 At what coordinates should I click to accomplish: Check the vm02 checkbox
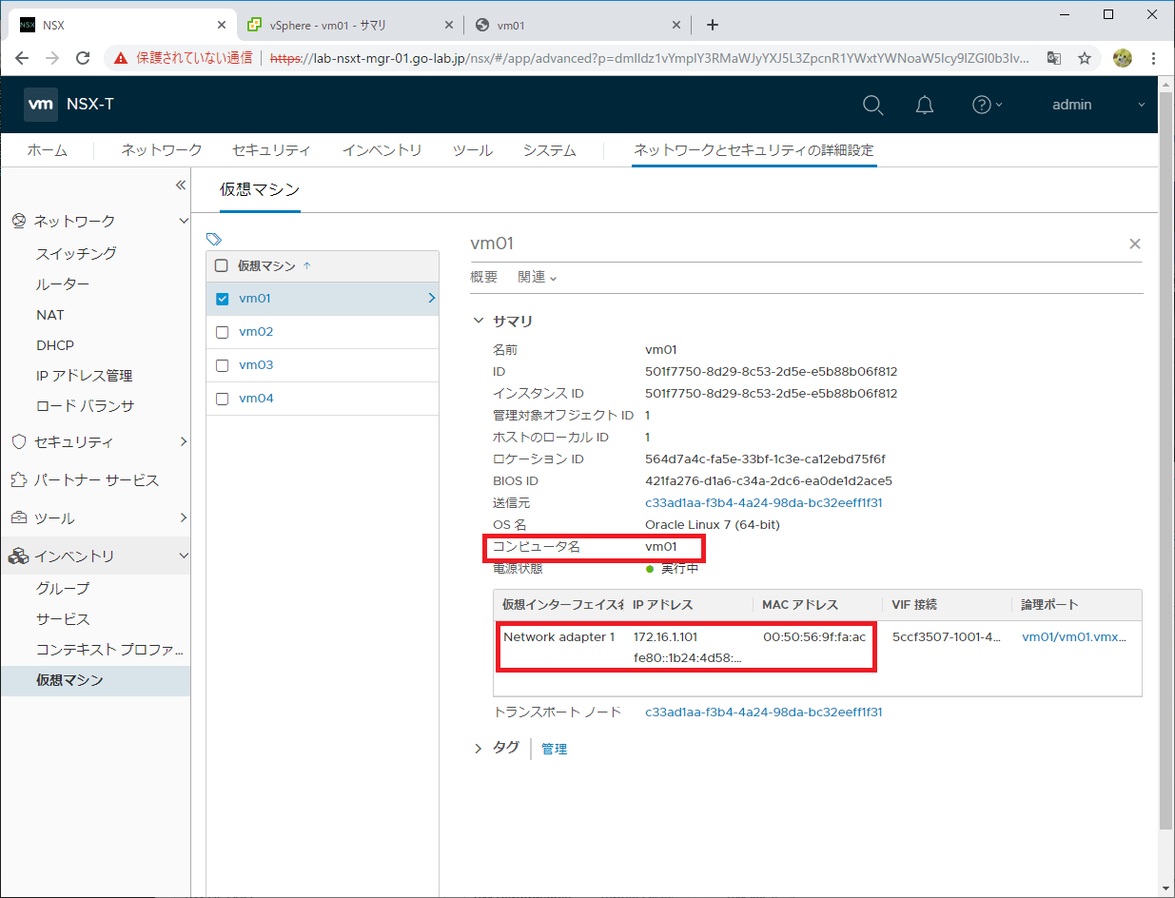coord(222,332)
